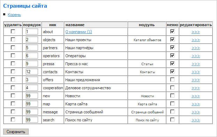Focus the order field of objects row
The width and height of the screenshot is (217, 137).
(x=32, y=40)
